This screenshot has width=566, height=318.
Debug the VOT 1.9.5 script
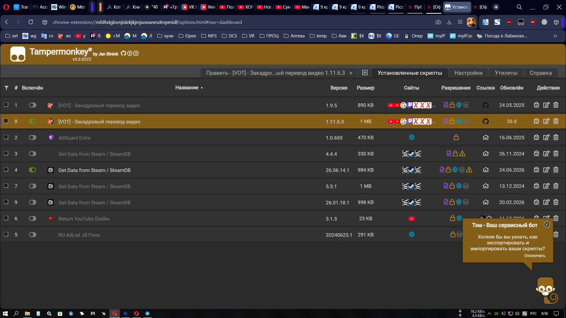537,105
